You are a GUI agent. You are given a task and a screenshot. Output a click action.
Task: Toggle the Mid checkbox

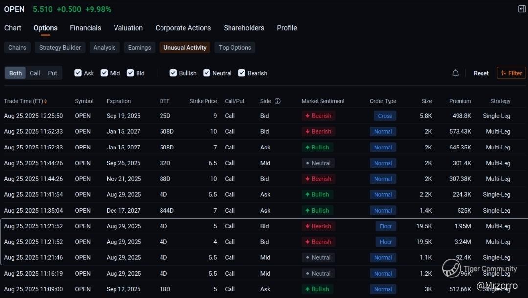point(104,73)
